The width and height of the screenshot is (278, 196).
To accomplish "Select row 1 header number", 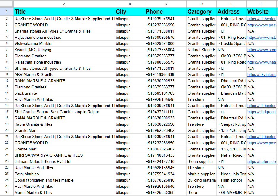I will click(7, 12).
